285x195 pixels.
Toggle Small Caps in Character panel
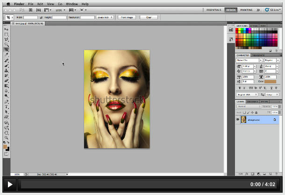pos(256,88)
